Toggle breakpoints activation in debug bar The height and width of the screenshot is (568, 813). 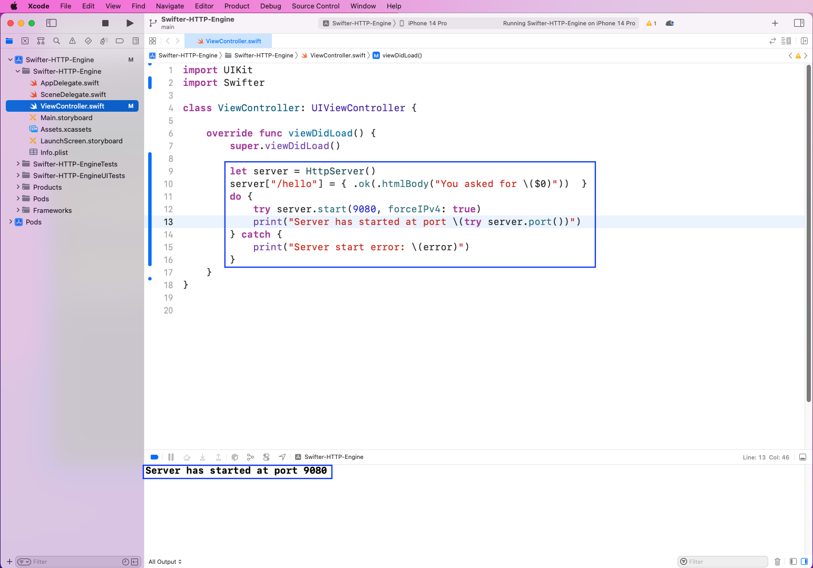(x=154, y=457)
